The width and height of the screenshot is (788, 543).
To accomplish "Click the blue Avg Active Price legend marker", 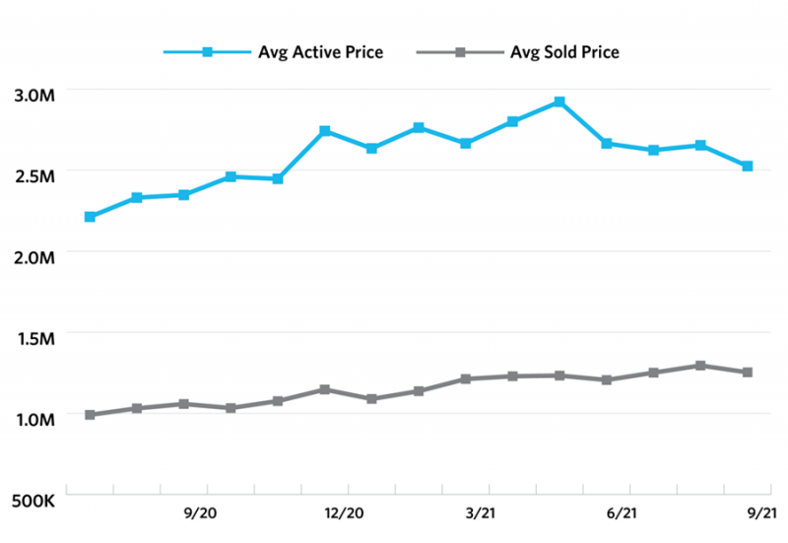I will 207,52.
